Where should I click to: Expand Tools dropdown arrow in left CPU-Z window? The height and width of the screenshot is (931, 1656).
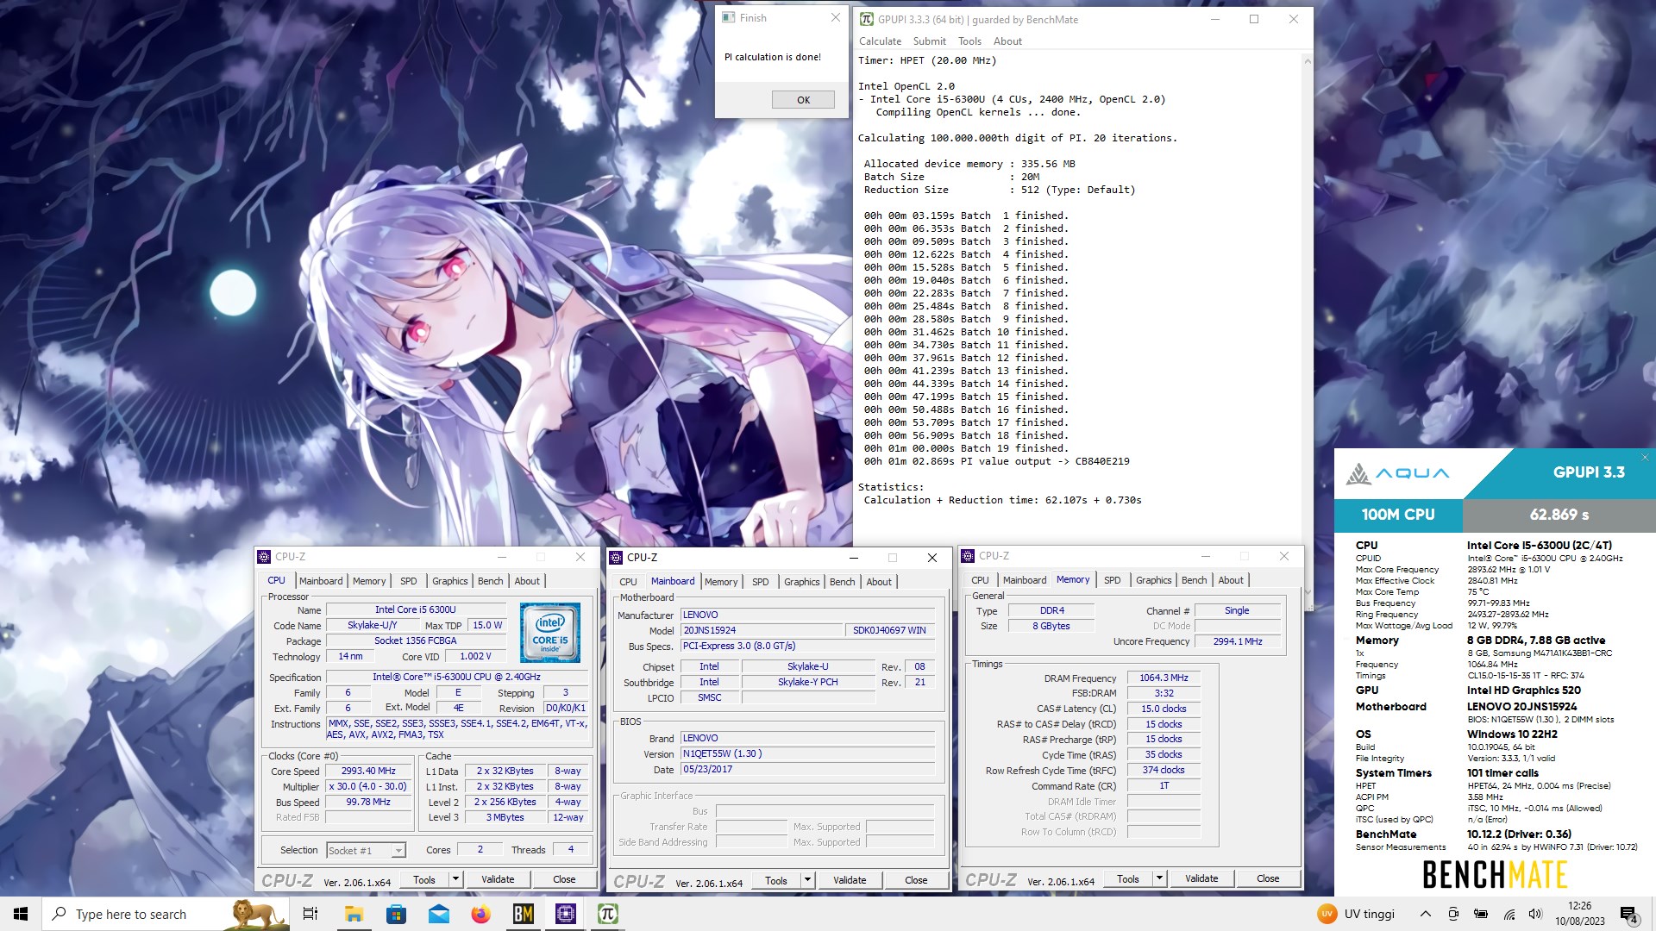pos(456,880)
